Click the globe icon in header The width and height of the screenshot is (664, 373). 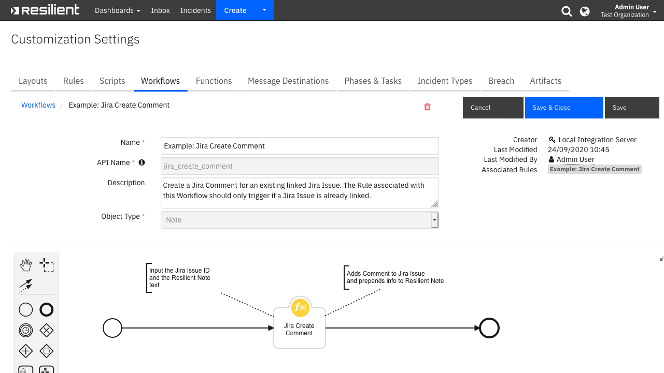pyautogui.click(x=585, y=11)
